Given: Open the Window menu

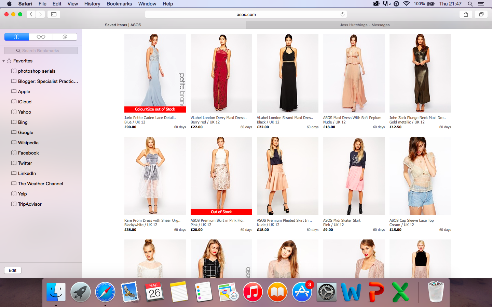Looking at the screenshot, I should tap(147, 4).
